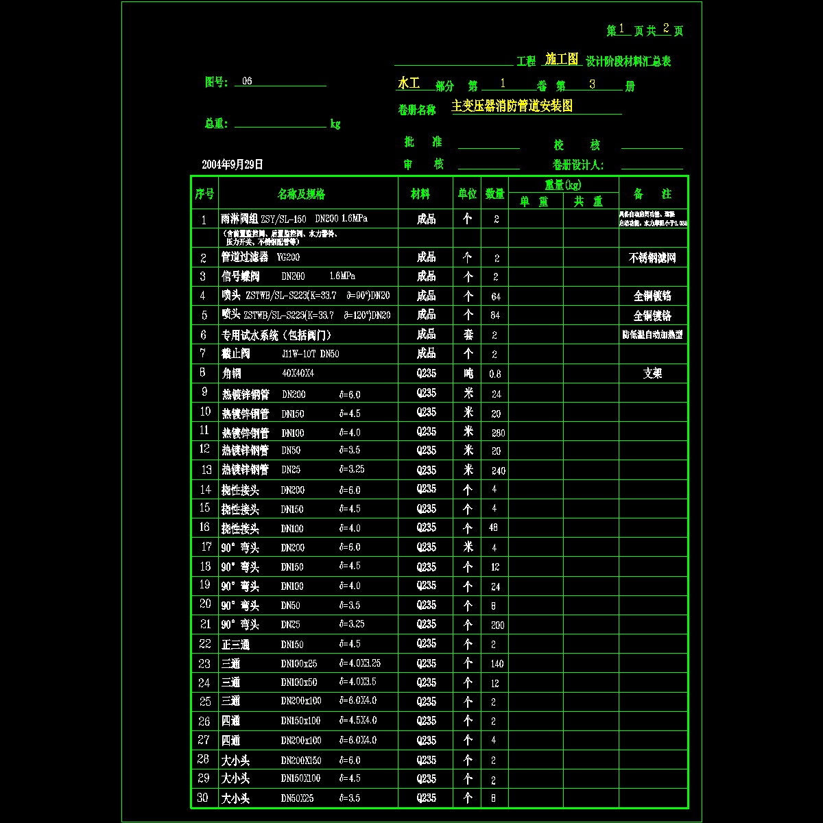This screenshot has height=823, width=823.
Task: Select the Q235 material in row 8
Action: [426, 374]
